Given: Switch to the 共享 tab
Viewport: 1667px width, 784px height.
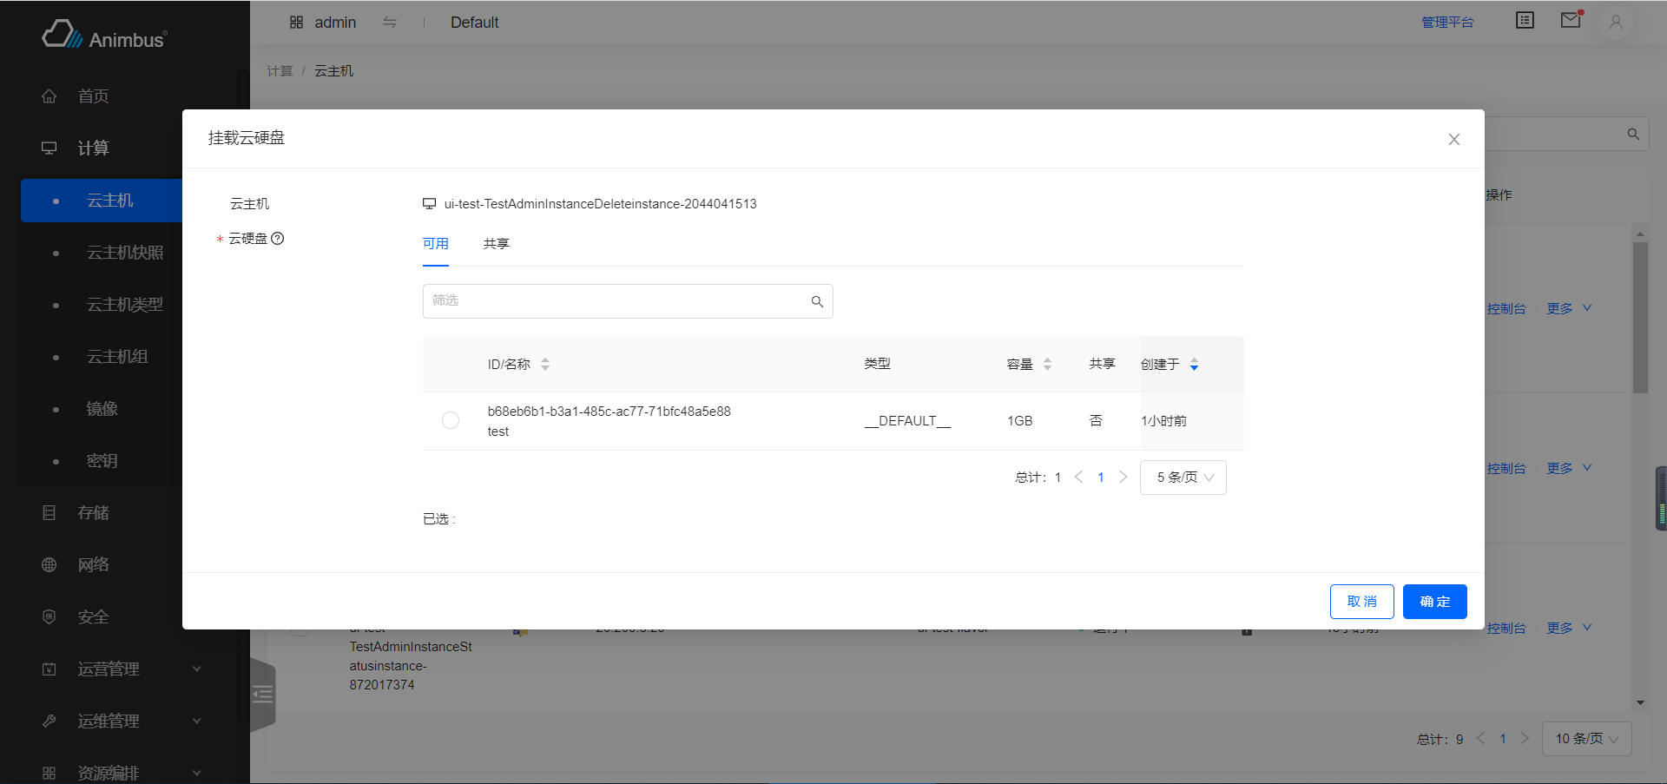Looking at the screenshot, I should [x=496, y=244].
